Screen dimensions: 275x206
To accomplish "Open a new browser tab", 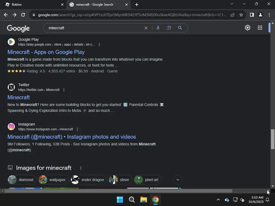I will 137,5.
